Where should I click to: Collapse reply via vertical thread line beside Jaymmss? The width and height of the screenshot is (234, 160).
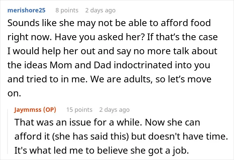coord(8,132)
